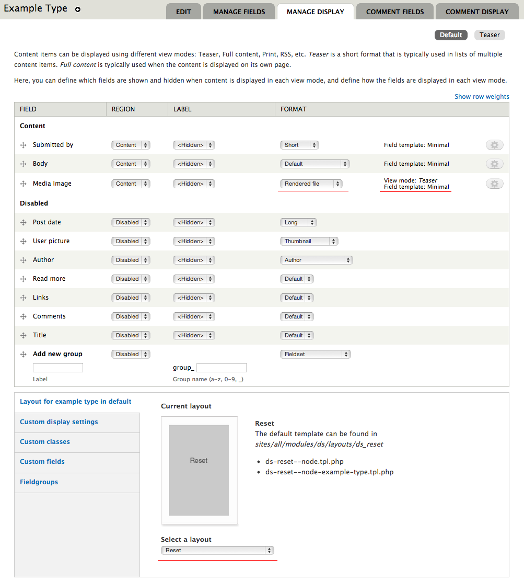The width and height of the screenshot is (524, 581).
Task: Switch to the Manage Fields tab
Action: [239, 12]
